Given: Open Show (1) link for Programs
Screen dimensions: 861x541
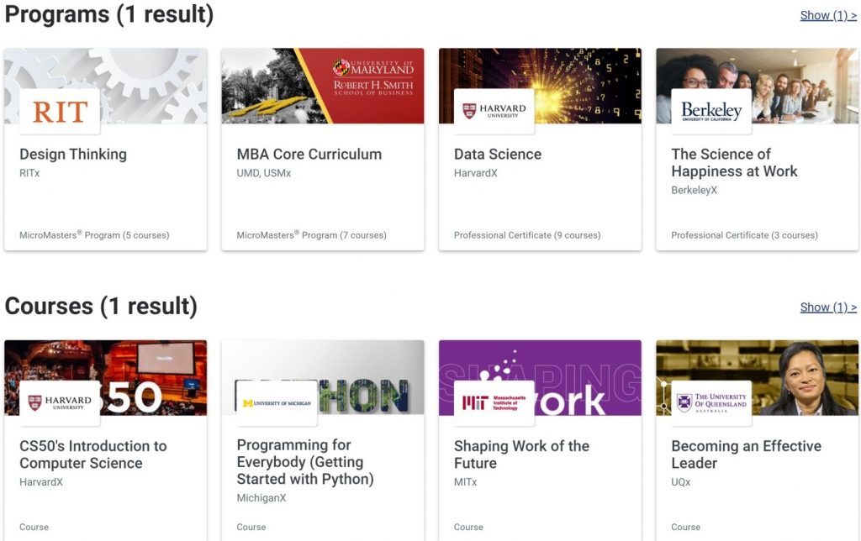Looking at the screenshot, I should 828,15.
